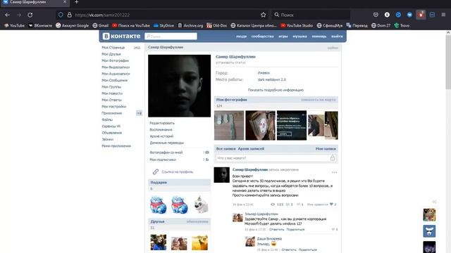Viewport: 451px width, 253px height.
Task: Open игры in VK header menu
Action: pyautogui.click(x=283, y=36)
